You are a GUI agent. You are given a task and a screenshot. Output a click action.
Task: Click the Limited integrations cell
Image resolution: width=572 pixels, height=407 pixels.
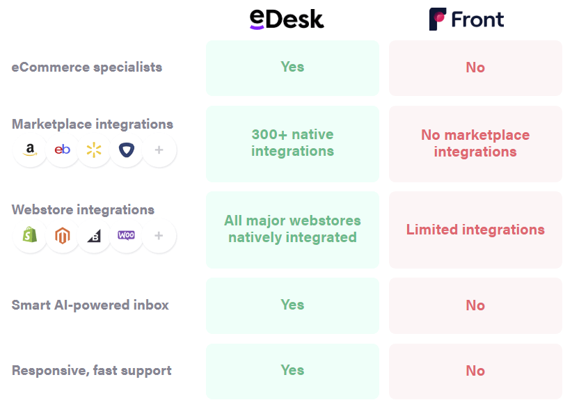click(475, 230)
